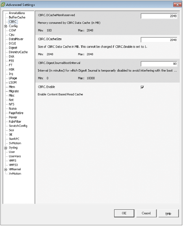Screen dimensions: 183x226
Task: Expand the VMkernel tree node
Action: pos(5,170)
